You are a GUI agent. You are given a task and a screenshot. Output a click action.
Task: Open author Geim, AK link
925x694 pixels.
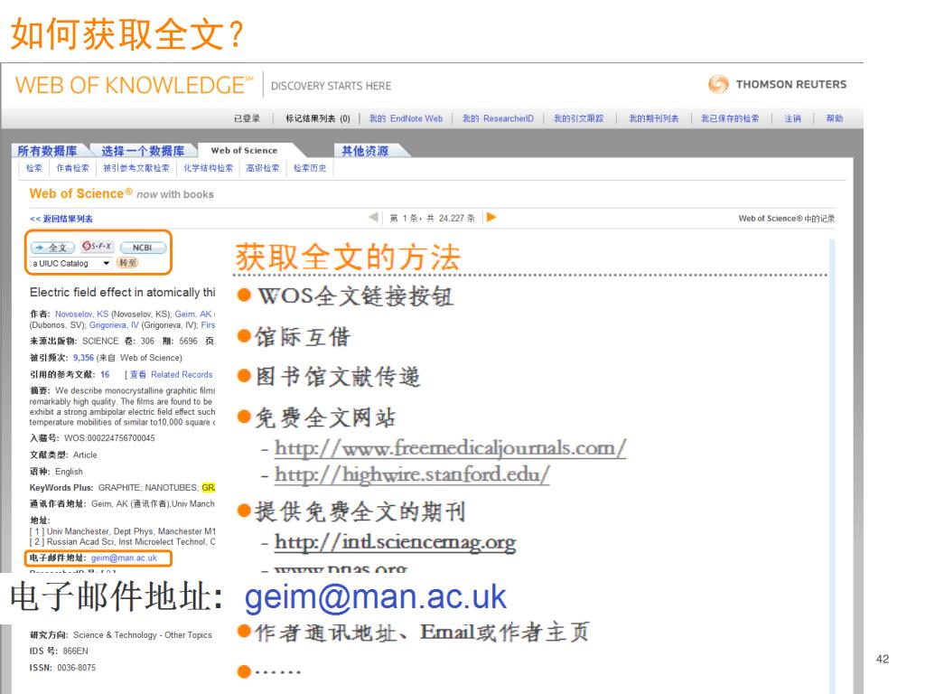click(x=193, y=314)
